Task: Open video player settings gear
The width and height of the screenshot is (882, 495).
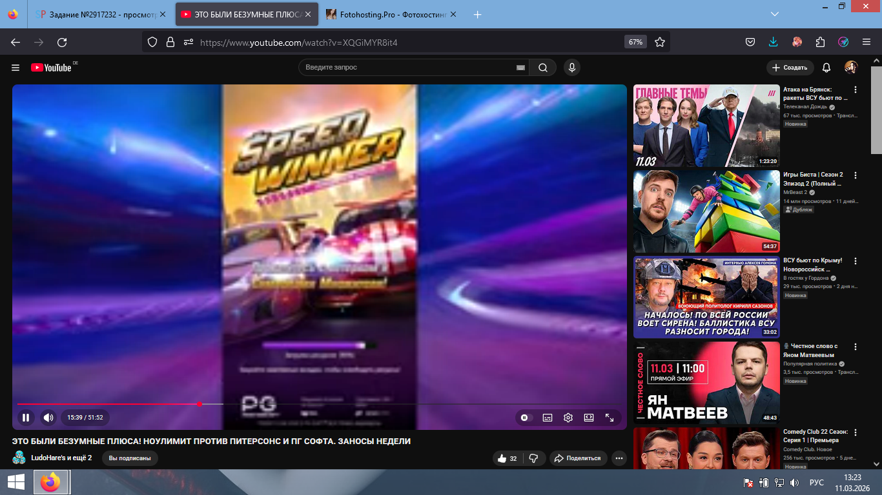Action: 568,418
